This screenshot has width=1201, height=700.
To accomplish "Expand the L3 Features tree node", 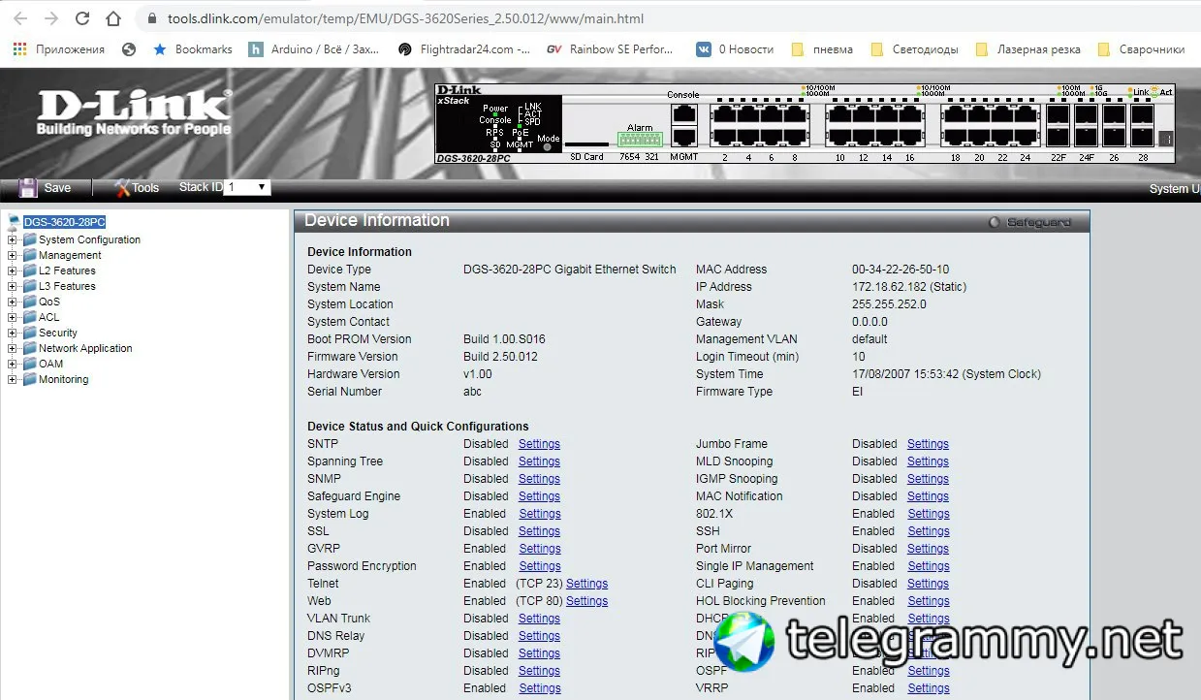I will (13, 286).
